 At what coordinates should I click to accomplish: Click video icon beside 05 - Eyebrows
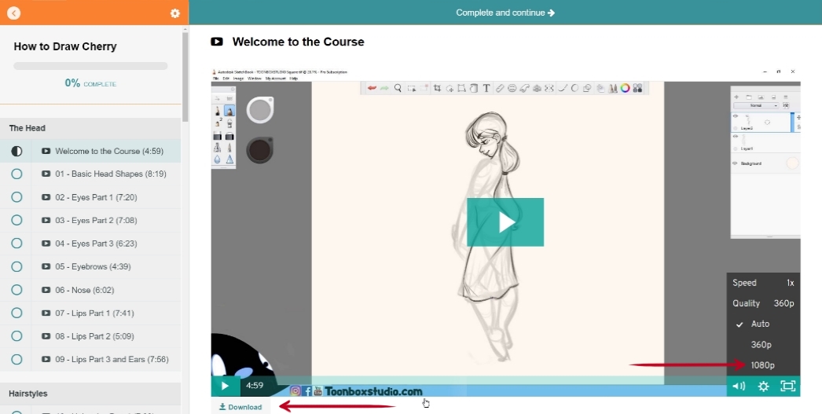click(46, 266)
